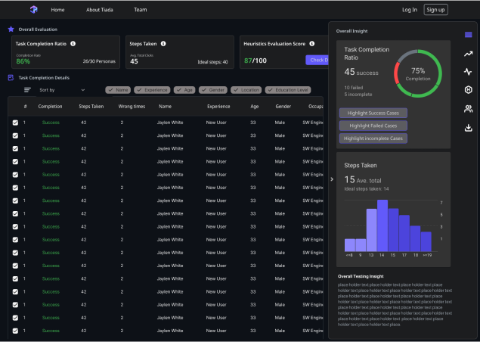This screenshot has height=342, width=480.
Task: Select the activity pulse icon in the sidebar
Action: 468,72
